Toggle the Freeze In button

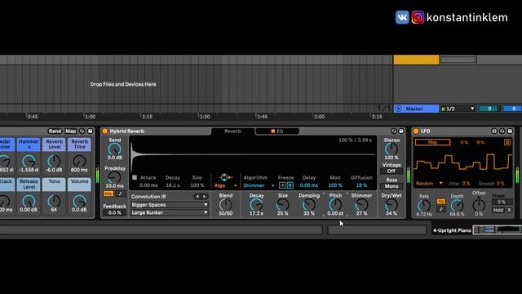(282, 185)
